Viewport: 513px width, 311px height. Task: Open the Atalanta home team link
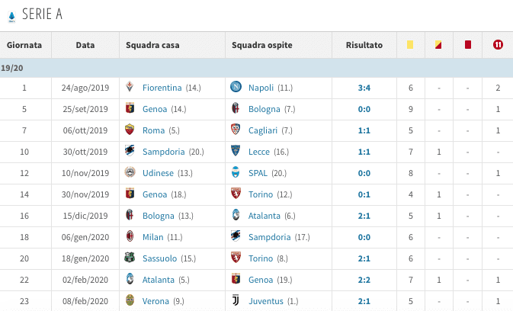[x=159, y=279]
